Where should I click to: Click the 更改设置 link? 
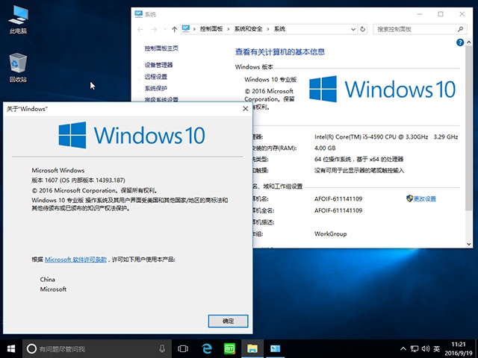coord(424,199)
